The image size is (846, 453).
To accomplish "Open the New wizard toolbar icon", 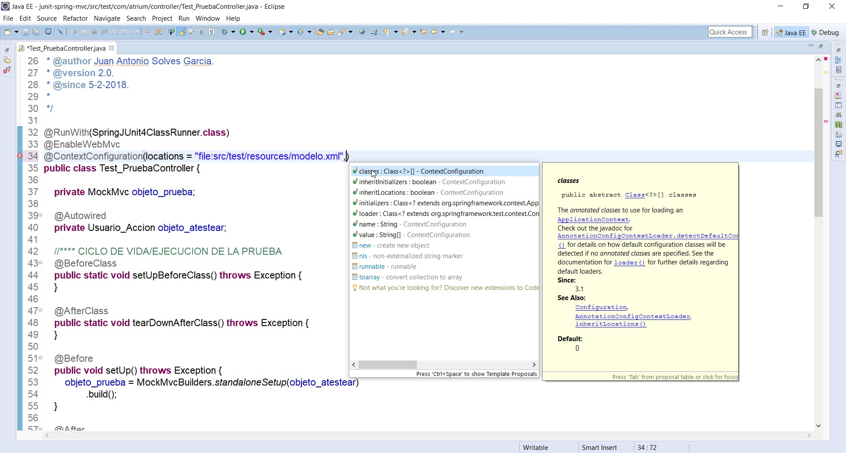I will coord(7,32).
